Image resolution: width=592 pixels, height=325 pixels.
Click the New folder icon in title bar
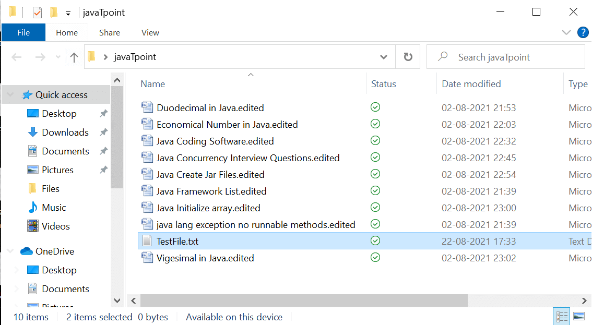(x=53, y=13)
